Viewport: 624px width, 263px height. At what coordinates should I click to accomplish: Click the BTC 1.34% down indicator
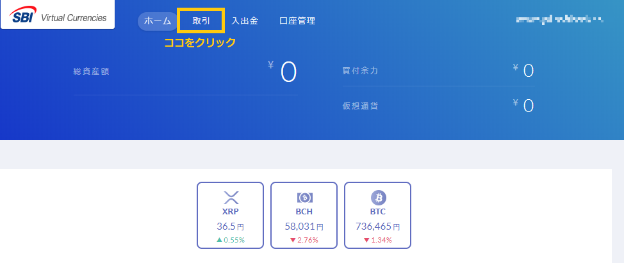tap(377, 239)
